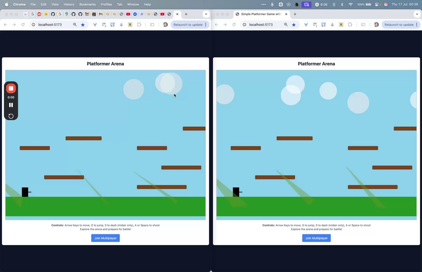Screen dimensions: 422x272
Task: Reload the page in the left window
Action: [x=23, y=25]
